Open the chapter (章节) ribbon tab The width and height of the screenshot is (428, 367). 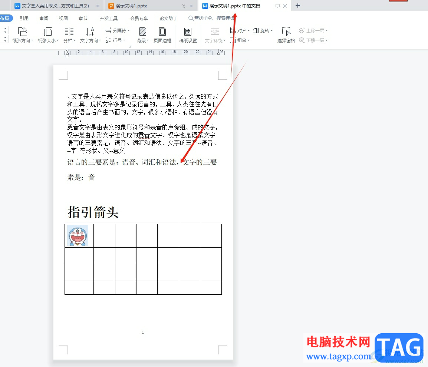pyautogui.click(x=83, y=18)
